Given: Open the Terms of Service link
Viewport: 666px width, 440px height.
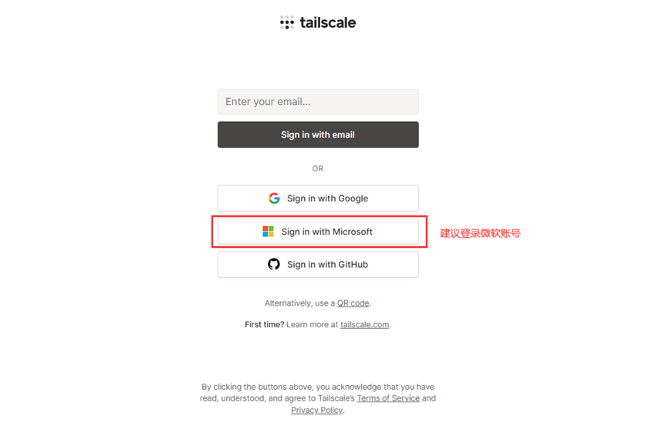Looking at the screenshot, I should pyautogui.click(x=388, y=398).
